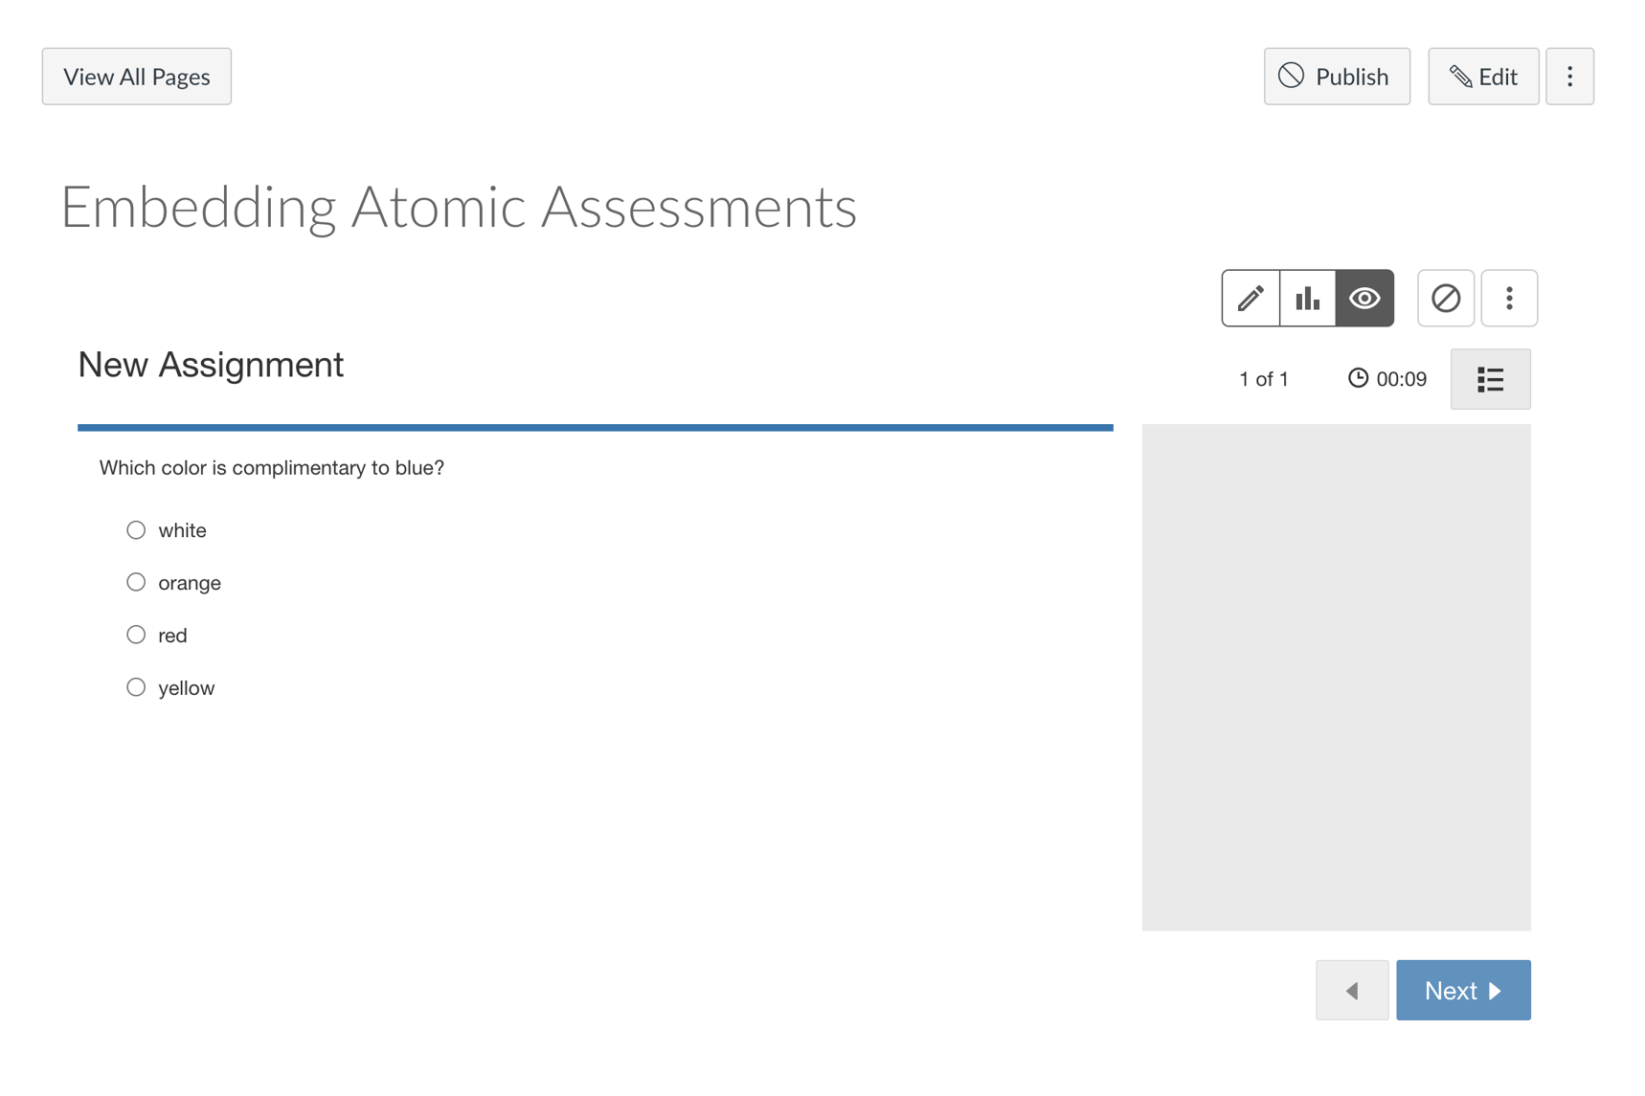Click the blue progress bar under New Assignment

(595, 428)
